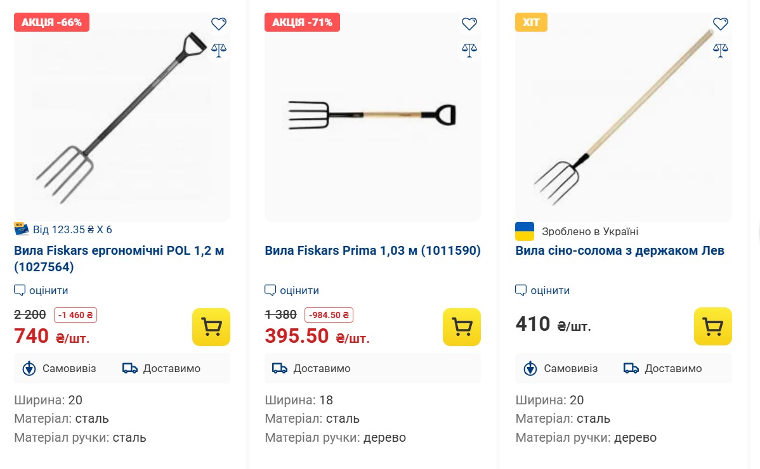View Fiskars Prima fork product image

[x=372, y=117]
